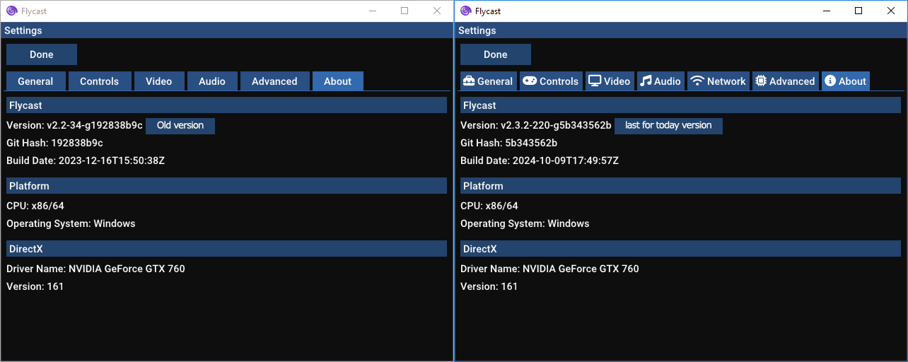Click the Flycast logo in left window title bar
Viewport: 908px width, 362px height.
(11, 11)
